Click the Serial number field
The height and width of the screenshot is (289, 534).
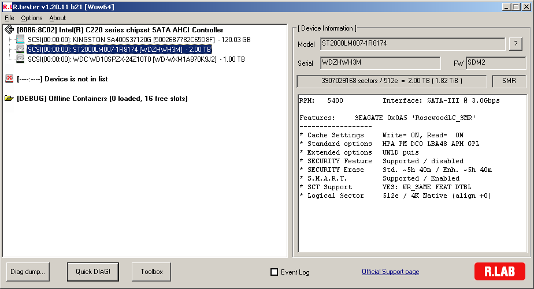point(383,63)
